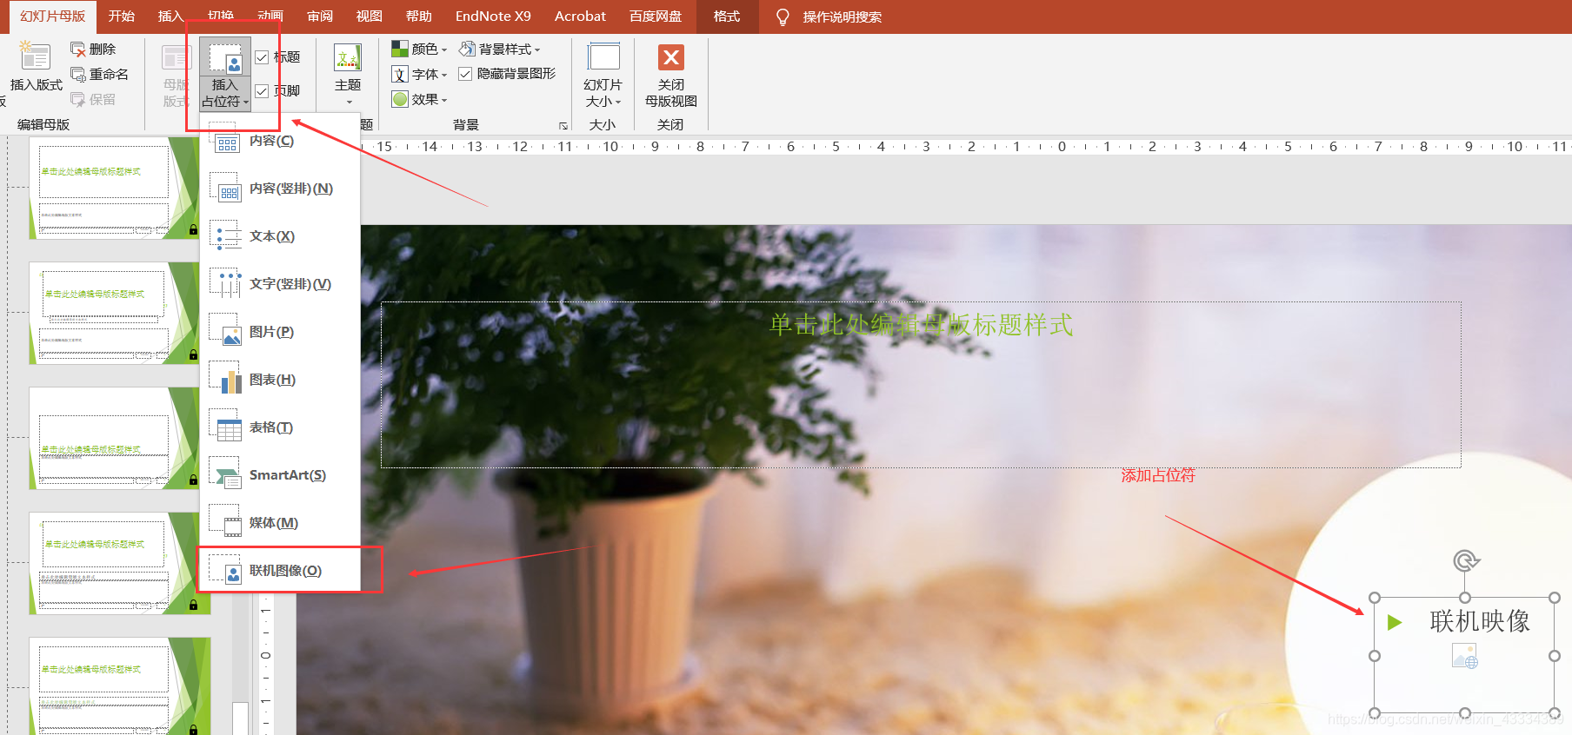Toggle Hide Background Graphics (隐藏背景图形) checkbox
Viewport: 1572px width, 735px height.
pos(465,74)
